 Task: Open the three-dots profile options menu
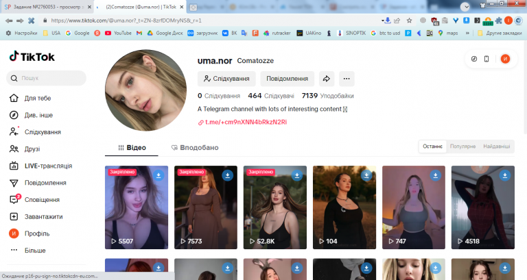[347, 79]
